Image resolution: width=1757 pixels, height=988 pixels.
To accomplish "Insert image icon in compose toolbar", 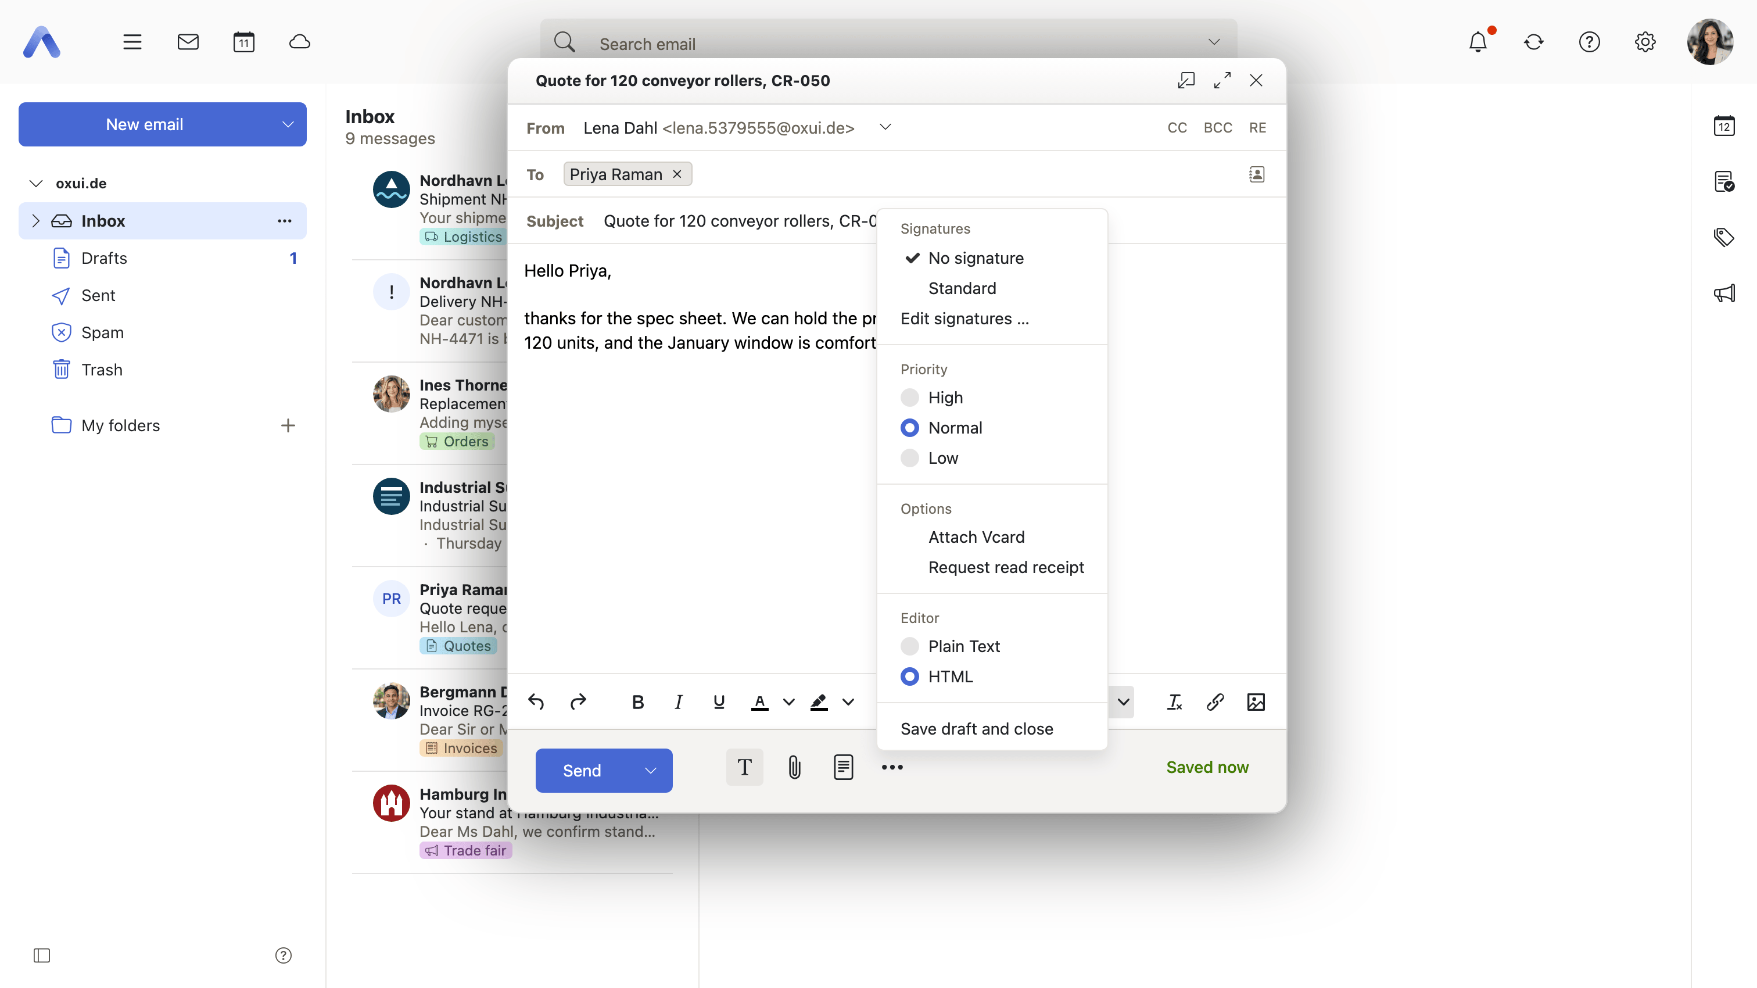I will (1256, 702).
